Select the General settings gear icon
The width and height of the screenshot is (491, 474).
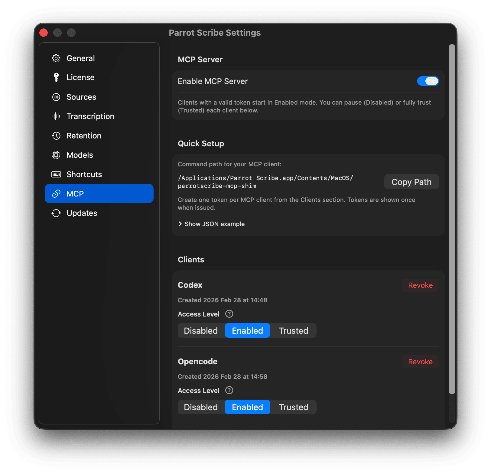pos(56,58)
